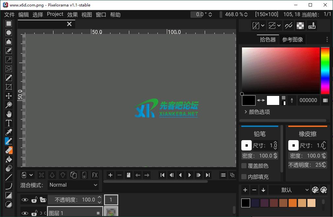Select the black swatch in the palette
The height and width of the screenshot is (217, 333).
click(245, 202)
